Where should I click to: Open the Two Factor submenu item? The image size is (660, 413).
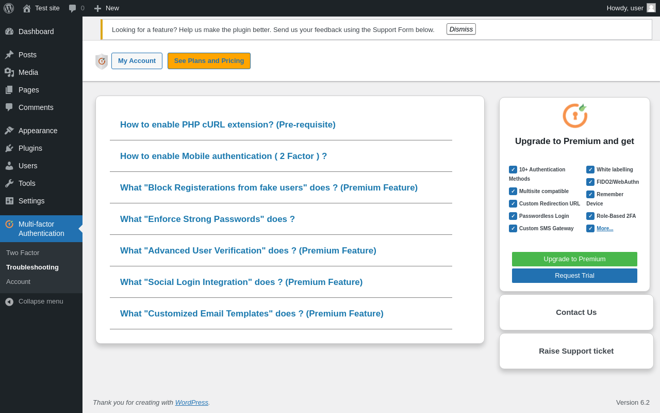coord(23,253)
